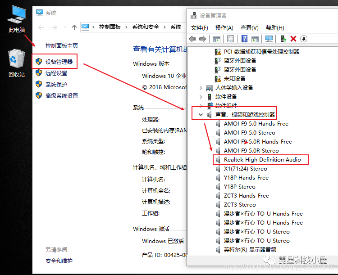Image resolution: width=338 pixels, height=275 pixels.
Task: Expand the 软件设备 node
Action: tap(201, 97)
